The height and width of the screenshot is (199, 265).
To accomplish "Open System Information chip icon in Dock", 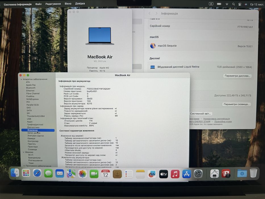I will click(215, 173).
